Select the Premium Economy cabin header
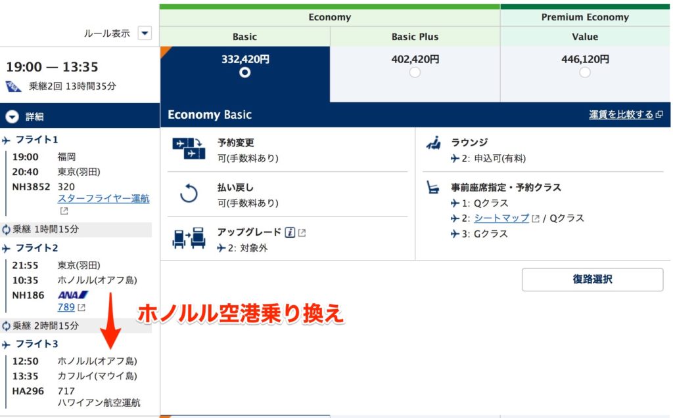The image size is (673, 418). [585, 17]
